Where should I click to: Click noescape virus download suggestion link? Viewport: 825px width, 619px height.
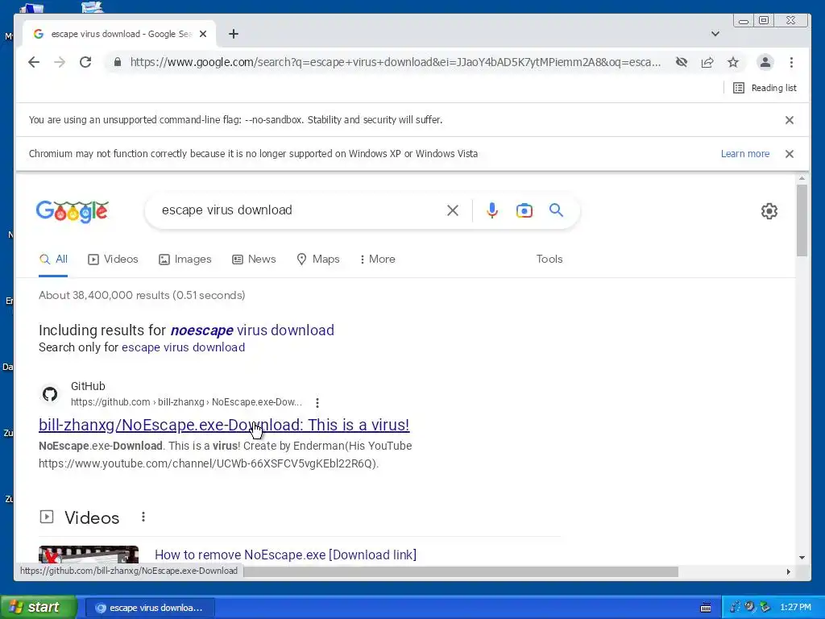252,330
